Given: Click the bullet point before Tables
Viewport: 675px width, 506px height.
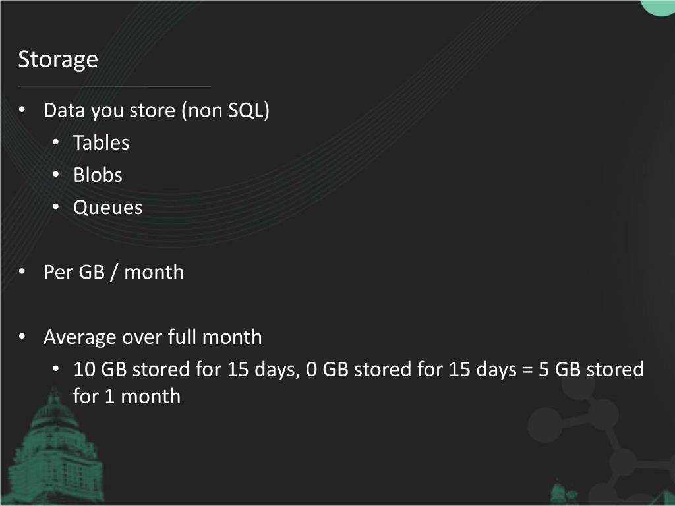Looking at the screenshot, I should tap(57, 142).
